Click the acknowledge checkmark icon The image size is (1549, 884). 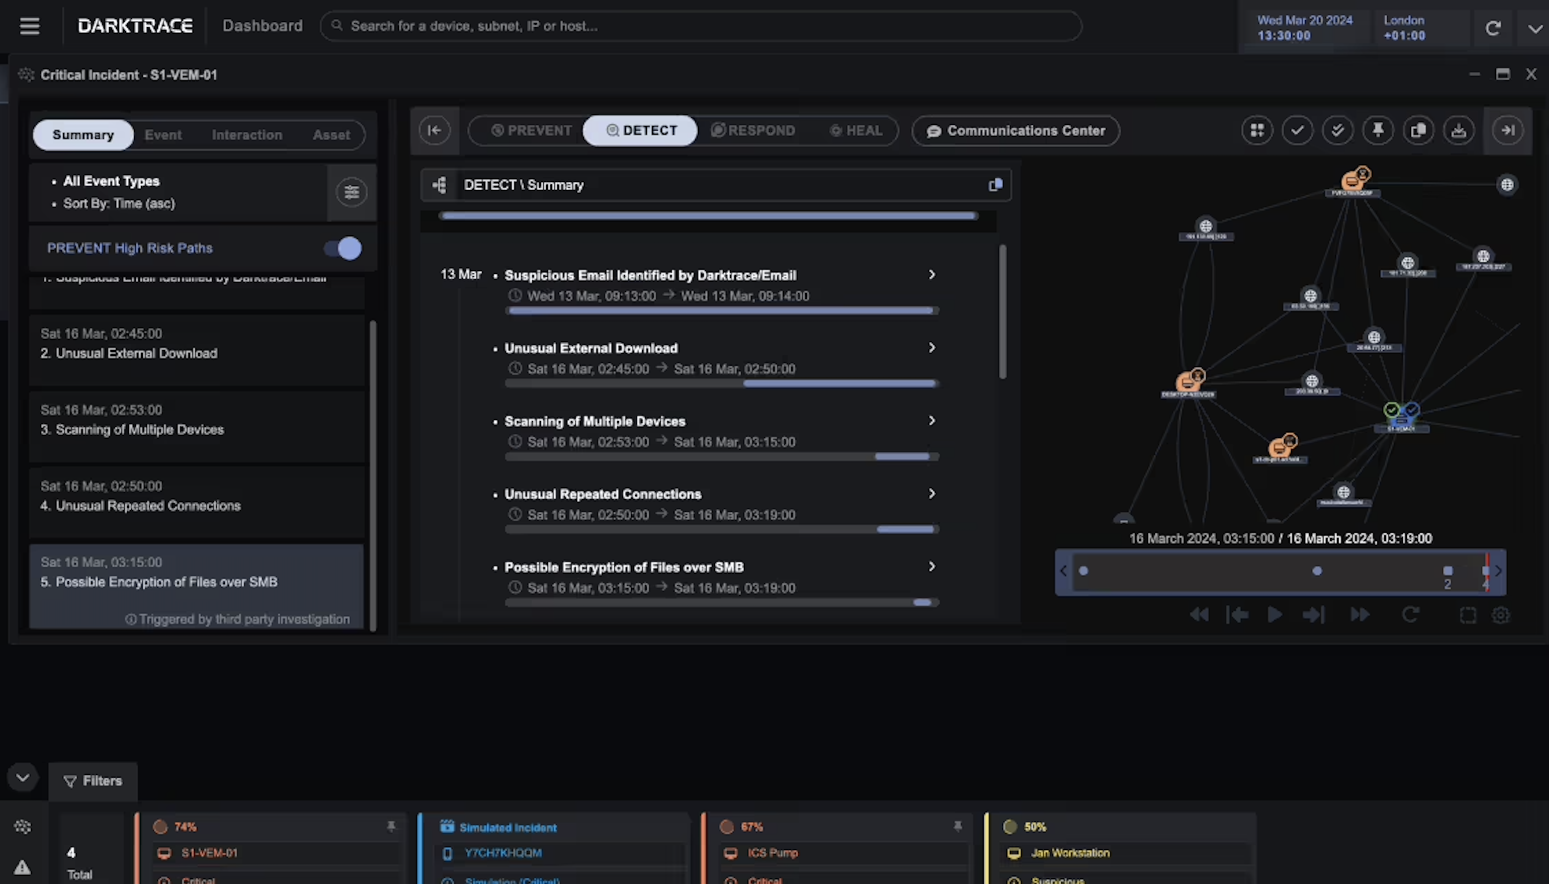1298,130
